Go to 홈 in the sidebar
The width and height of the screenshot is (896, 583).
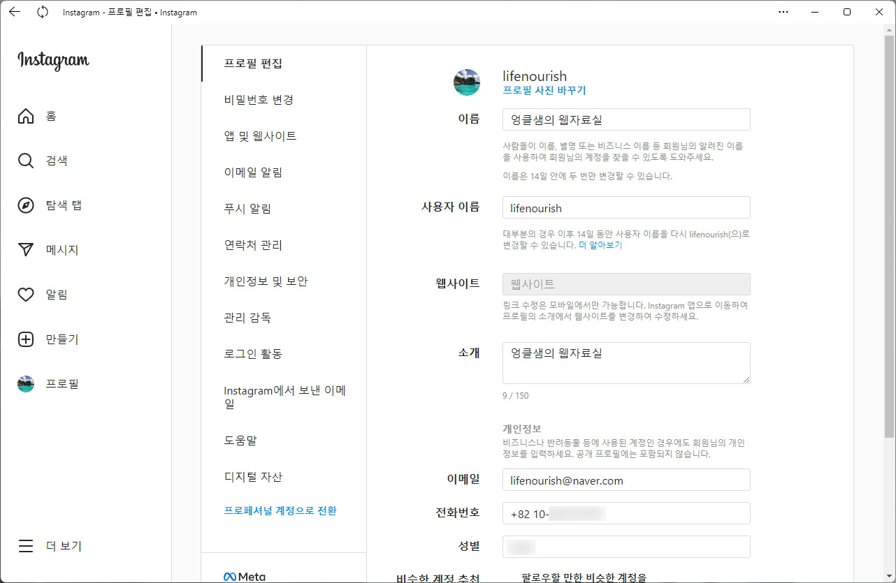51,116
